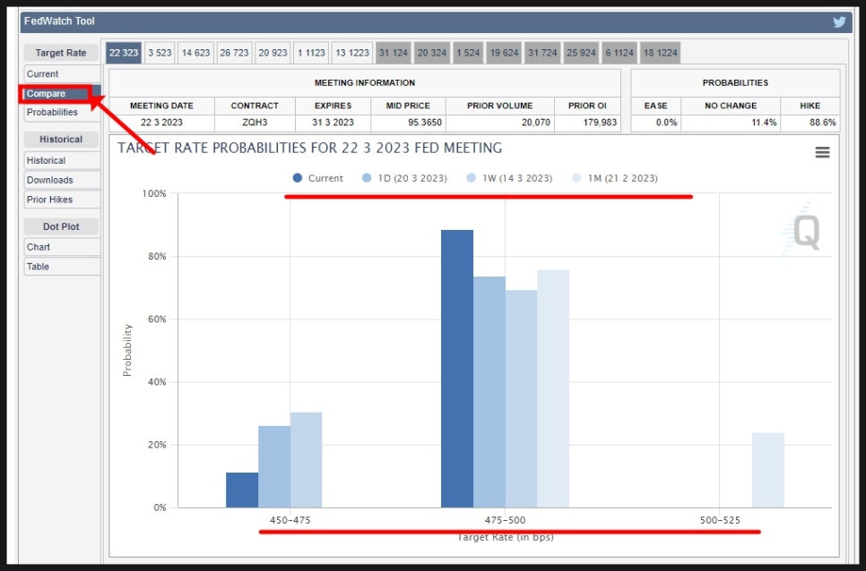Click the PRIOR OI column header
Screen dimensions: 866x571
587,106
